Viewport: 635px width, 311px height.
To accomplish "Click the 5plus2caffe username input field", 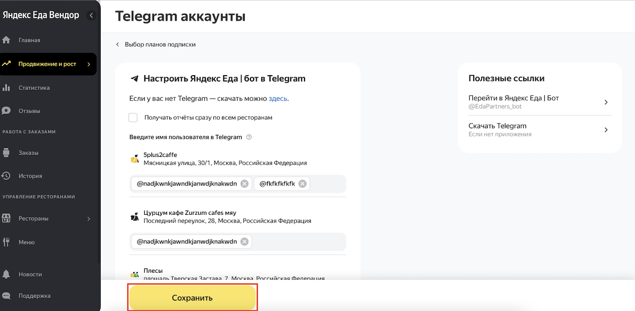I will click(238, 184).
